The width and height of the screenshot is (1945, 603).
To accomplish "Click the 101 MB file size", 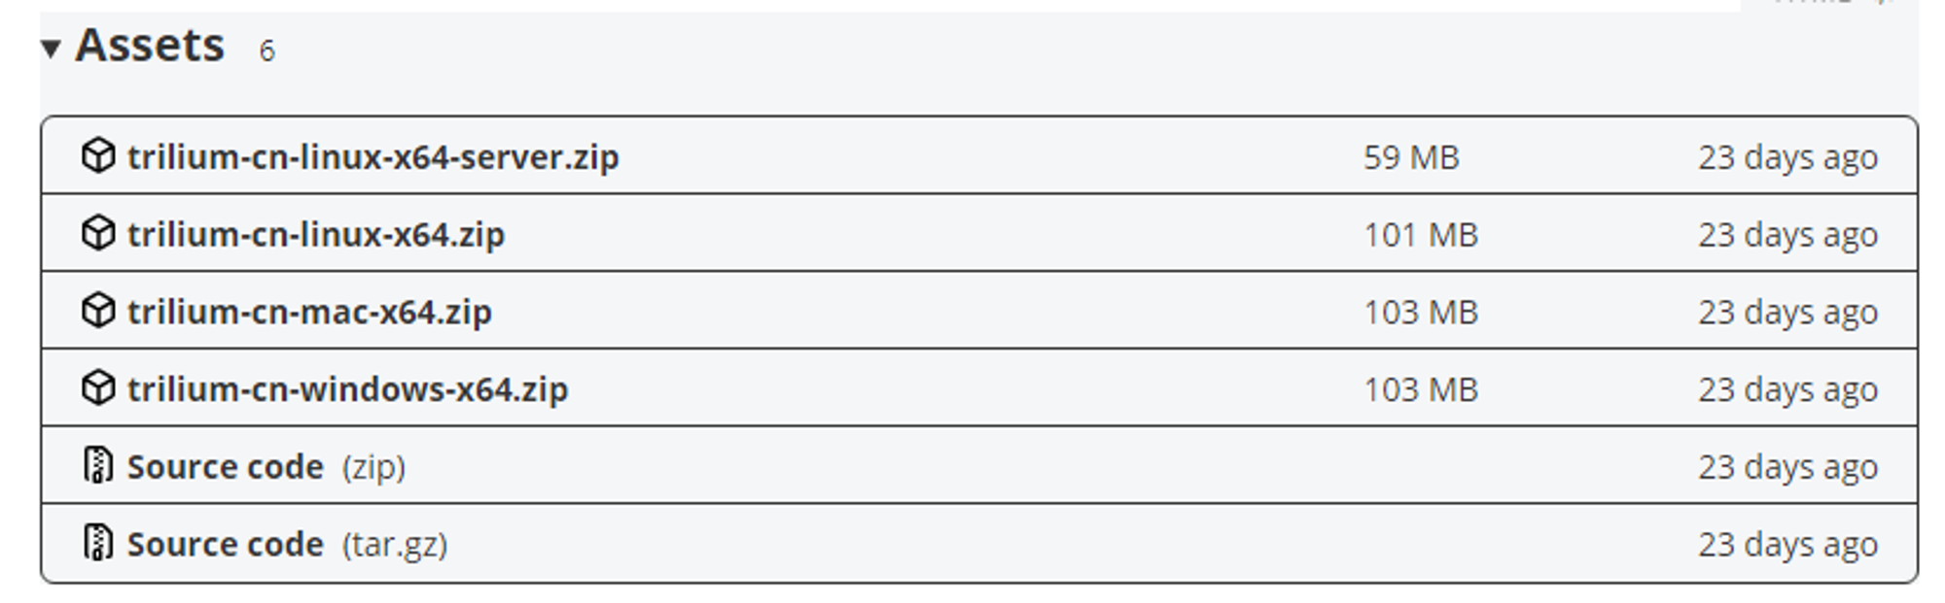I will [x=1421, y=235].
